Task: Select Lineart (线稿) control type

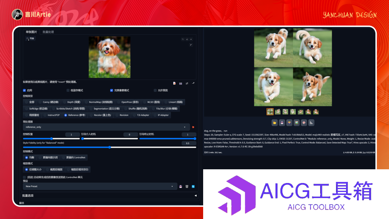Action: (174, 102)
